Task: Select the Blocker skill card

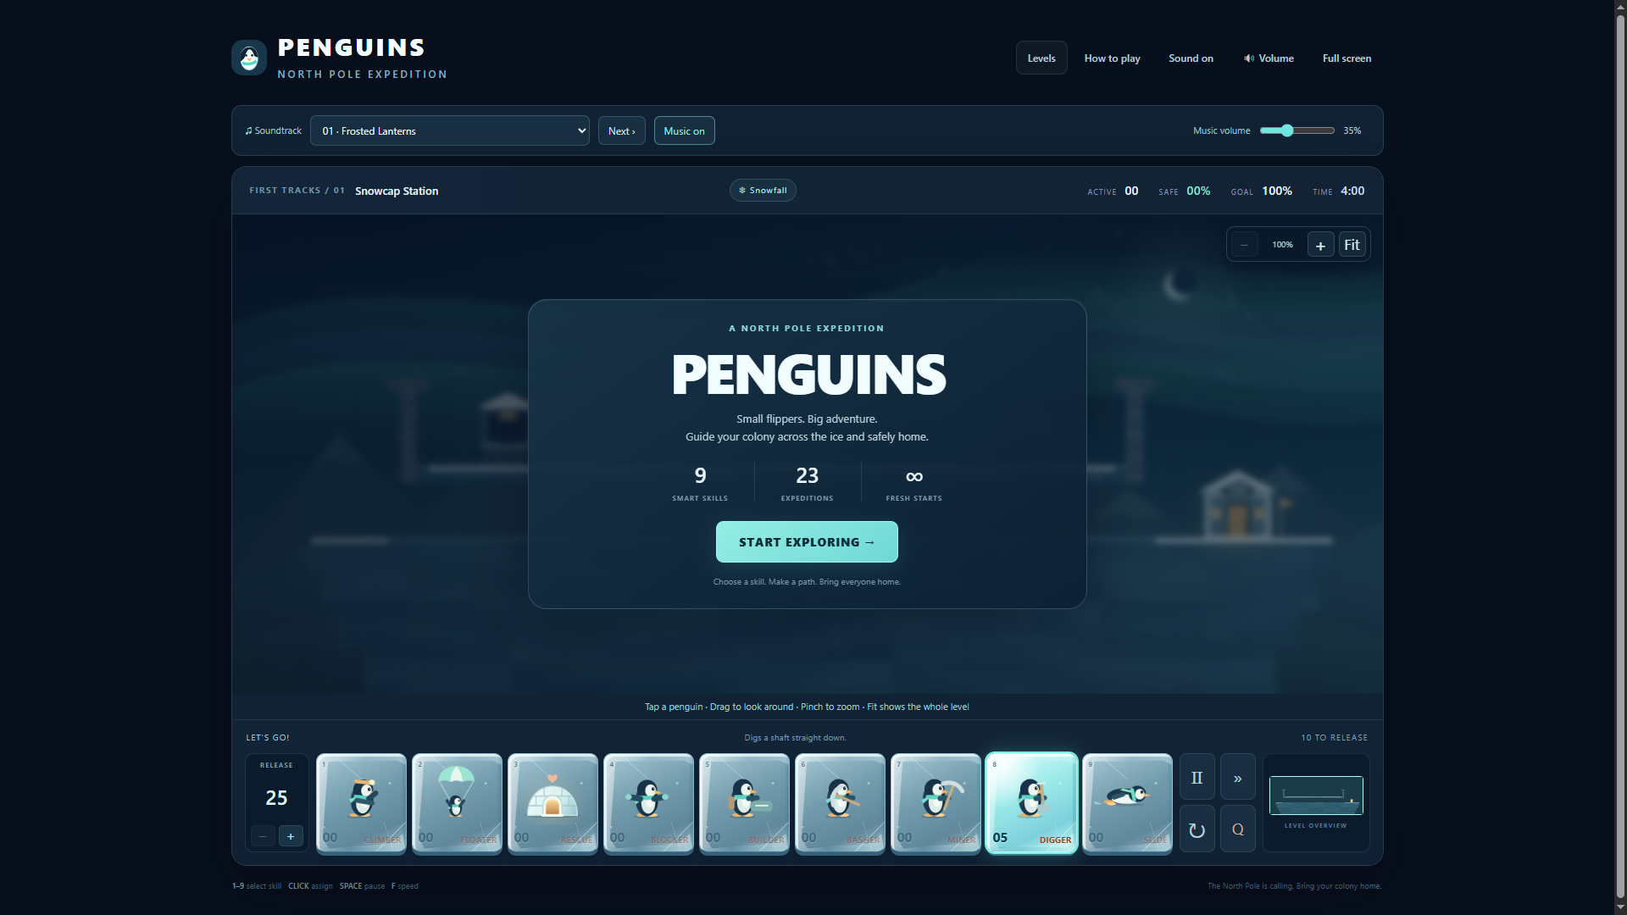Action: [648, 803]
